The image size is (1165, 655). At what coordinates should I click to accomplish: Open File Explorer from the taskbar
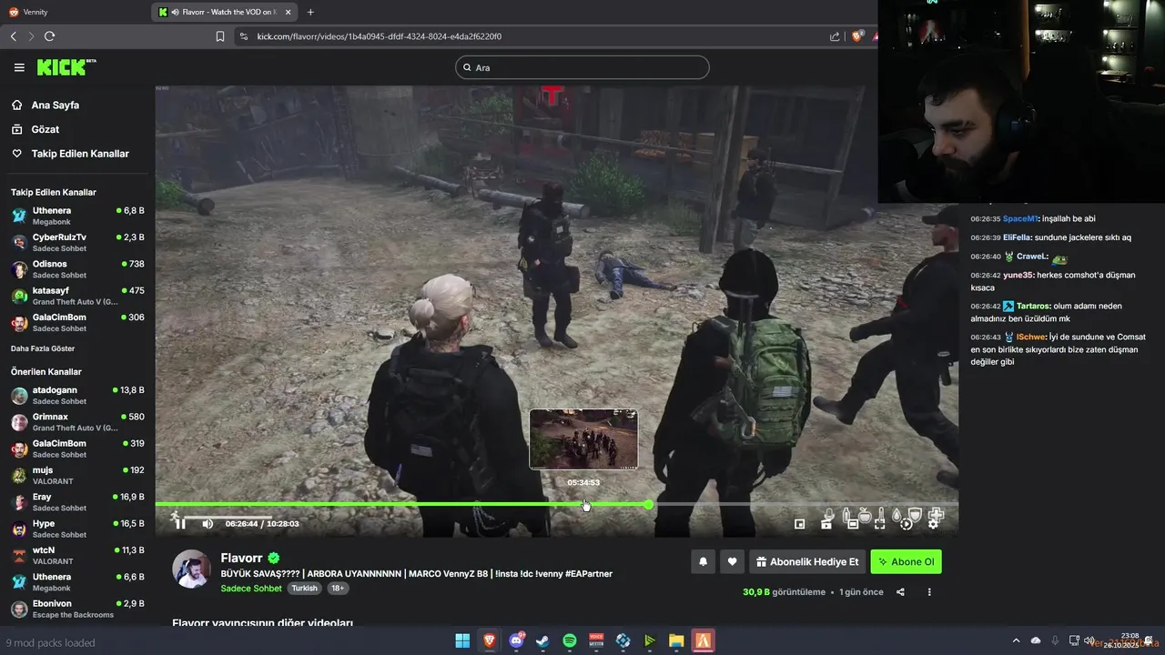point(676,640)
